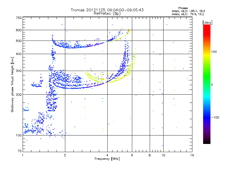Click the 'RwPretec (8p)' subtitle
The image size is (226, 169).
coord(107,14)
